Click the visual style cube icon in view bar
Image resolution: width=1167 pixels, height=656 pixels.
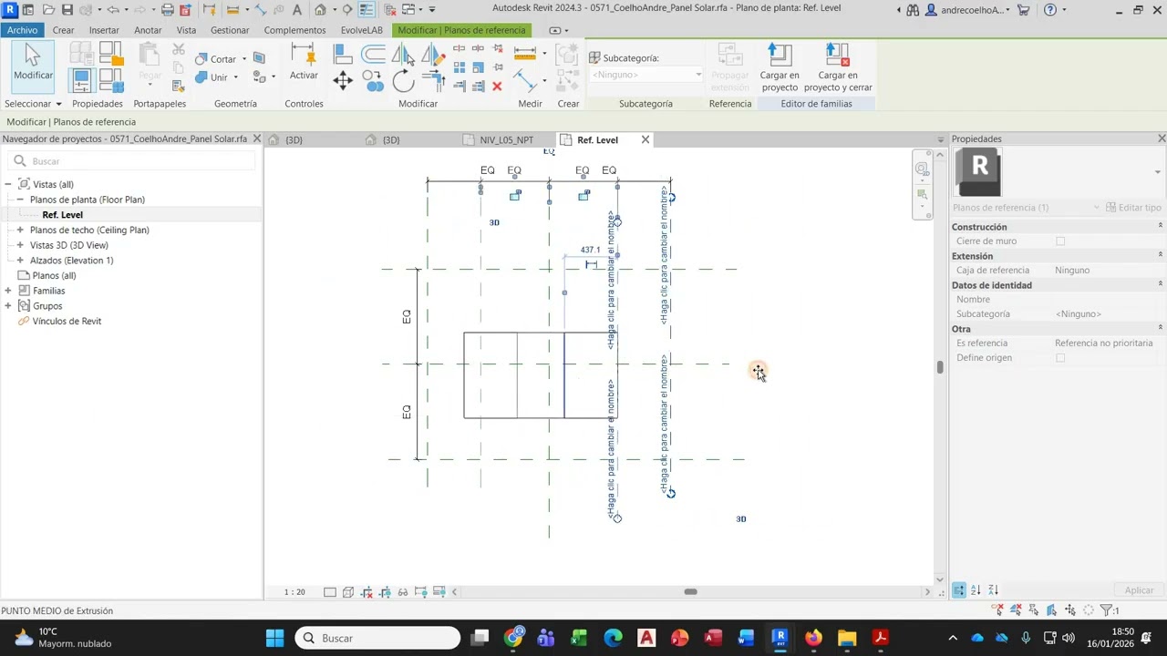pos(347,592)
